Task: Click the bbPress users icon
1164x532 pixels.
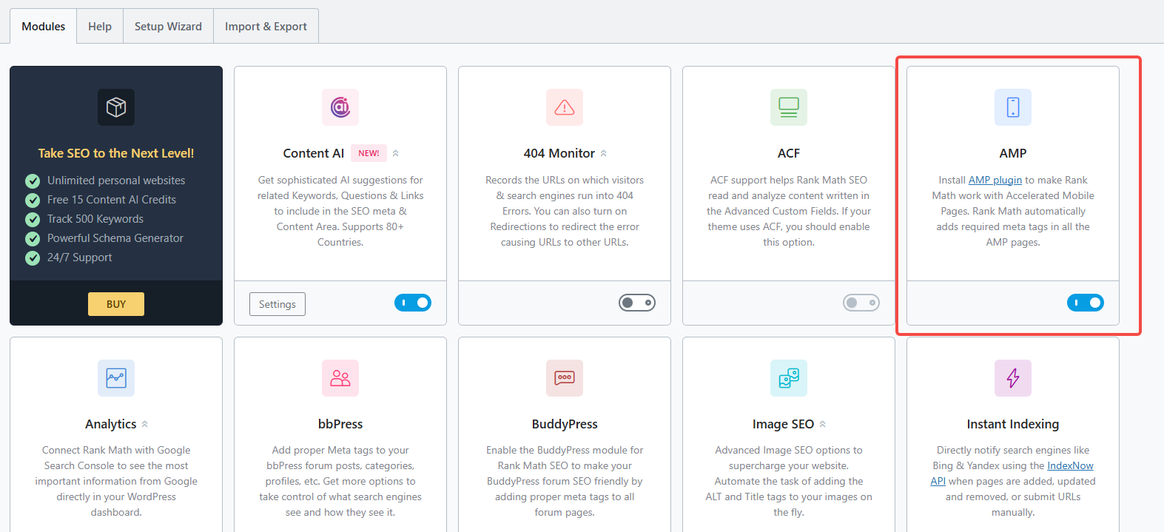Action: point(340,378)
